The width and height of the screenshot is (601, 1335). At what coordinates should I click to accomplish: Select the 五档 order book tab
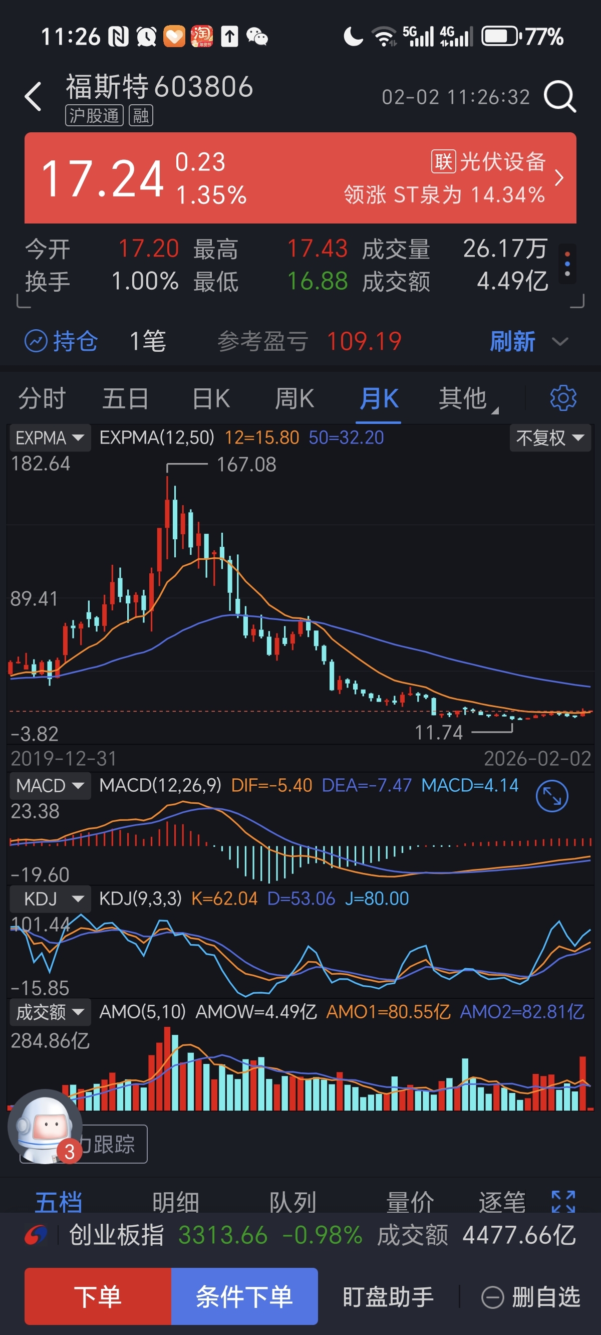point(59,1201)
